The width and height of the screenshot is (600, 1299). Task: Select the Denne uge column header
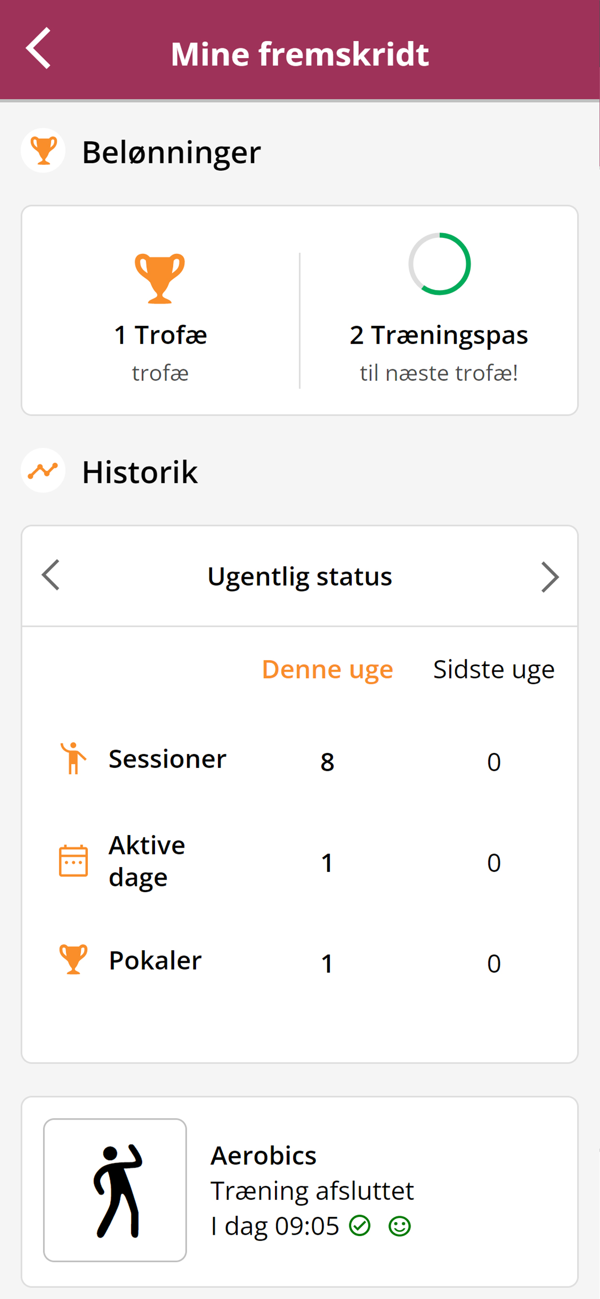coord(327,669)
